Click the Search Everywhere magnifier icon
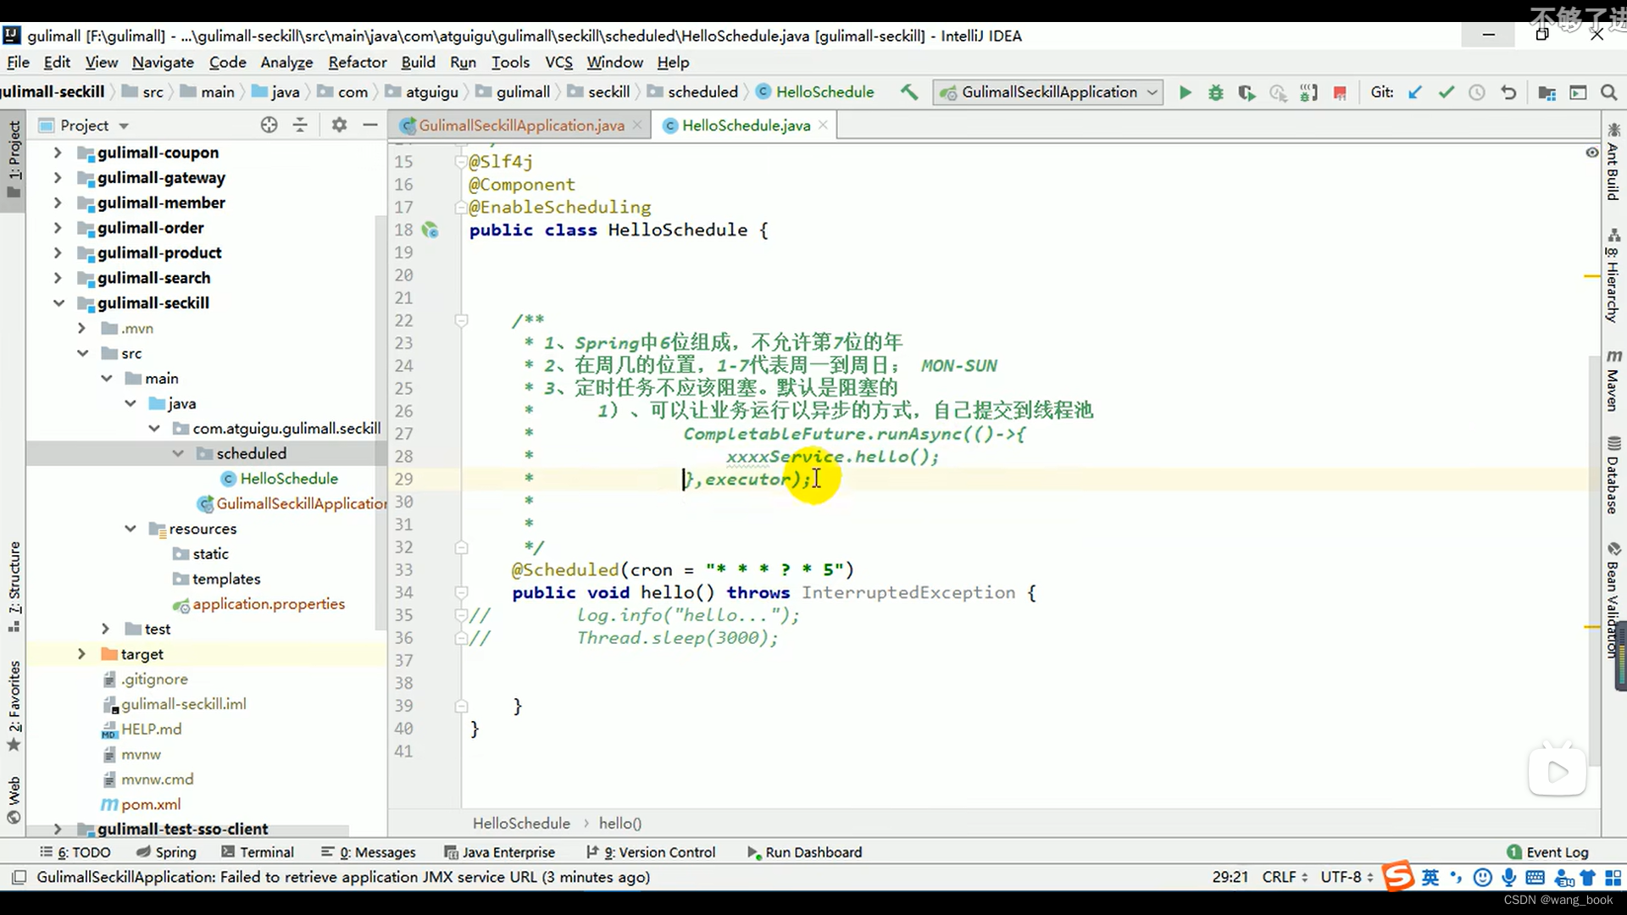The image size is (1627, 915). 1608,92
